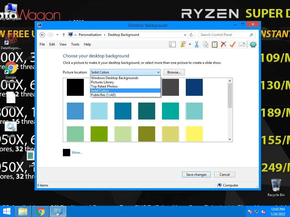Click into Search Control Panel field
290x217 pixels.
(x=224, y=35)
